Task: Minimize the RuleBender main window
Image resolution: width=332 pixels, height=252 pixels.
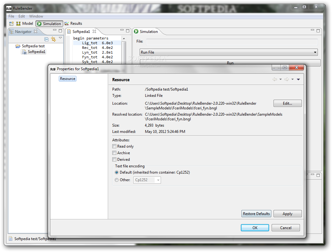Action: tap(296, 7)
